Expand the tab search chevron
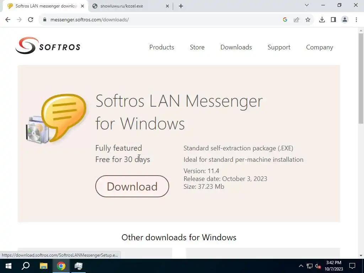The width and height of the screenshot is (364, 273). pyautogui.click(x=307, y=5)
